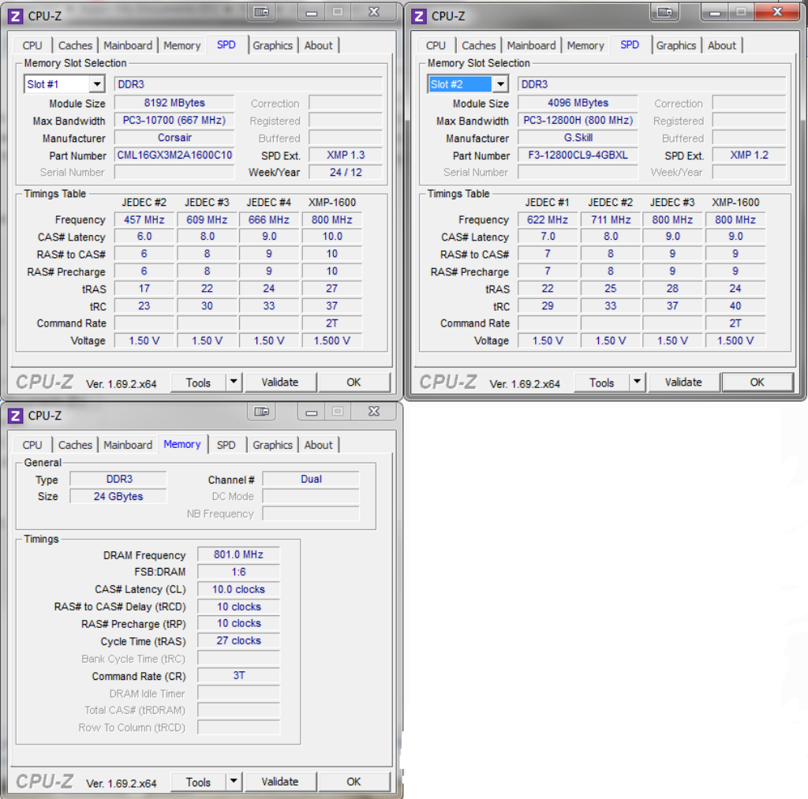Minimize the Slot #1 CPU-Z window

311,13
